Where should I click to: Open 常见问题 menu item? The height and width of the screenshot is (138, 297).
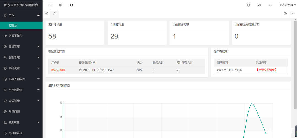tap(21, 112)
